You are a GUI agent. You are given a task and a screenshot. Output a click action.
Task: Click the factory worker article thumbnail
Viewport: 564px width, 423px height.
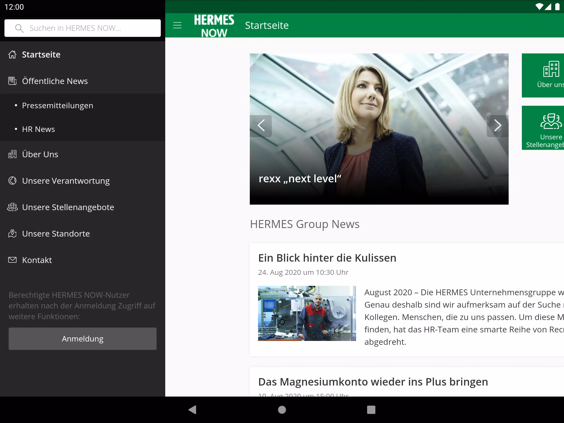[x=307, y=313]
